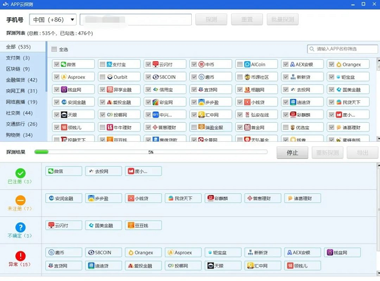This screenshot has width=380, height=281.
Task: Click the 牛牛理财 app icon
Action: [x=110, y=127]
